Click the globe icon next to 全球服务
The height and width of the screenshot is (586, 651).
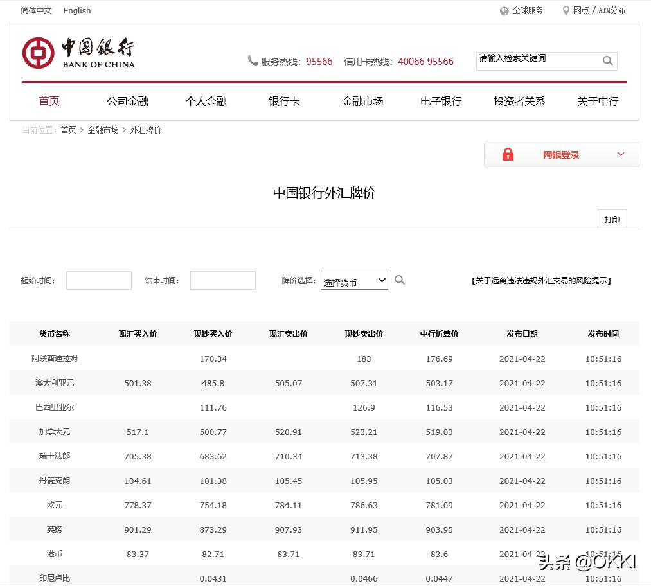[x=504, y=10]
